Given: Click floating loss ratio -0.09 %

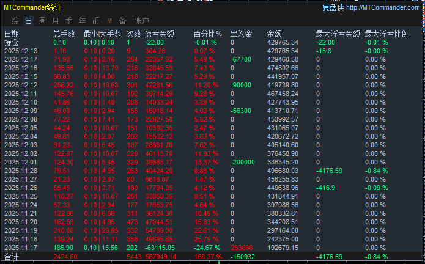Looking at the screenshot, I should pyautogui.click(x=377, y=188).
